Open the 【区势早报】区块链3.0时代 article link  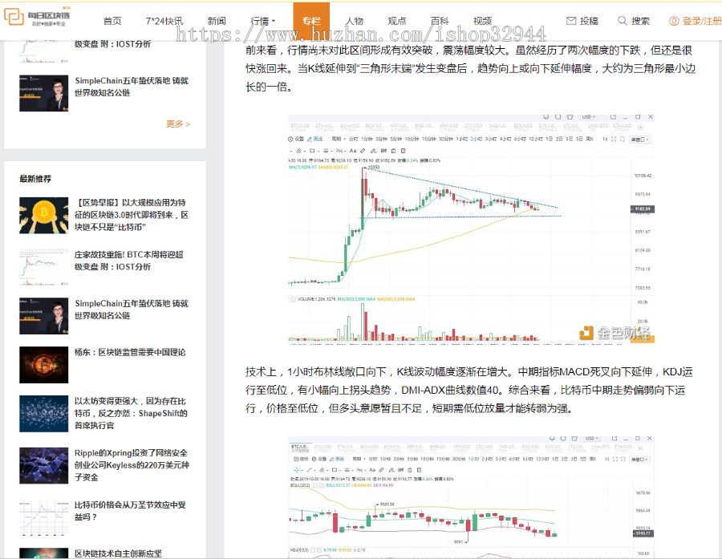tap(132, 215)
